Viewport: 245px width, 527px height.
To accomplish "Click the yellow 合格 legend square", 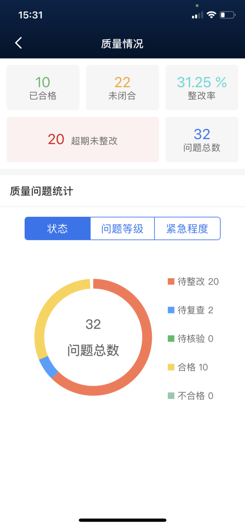I will 171,367.
